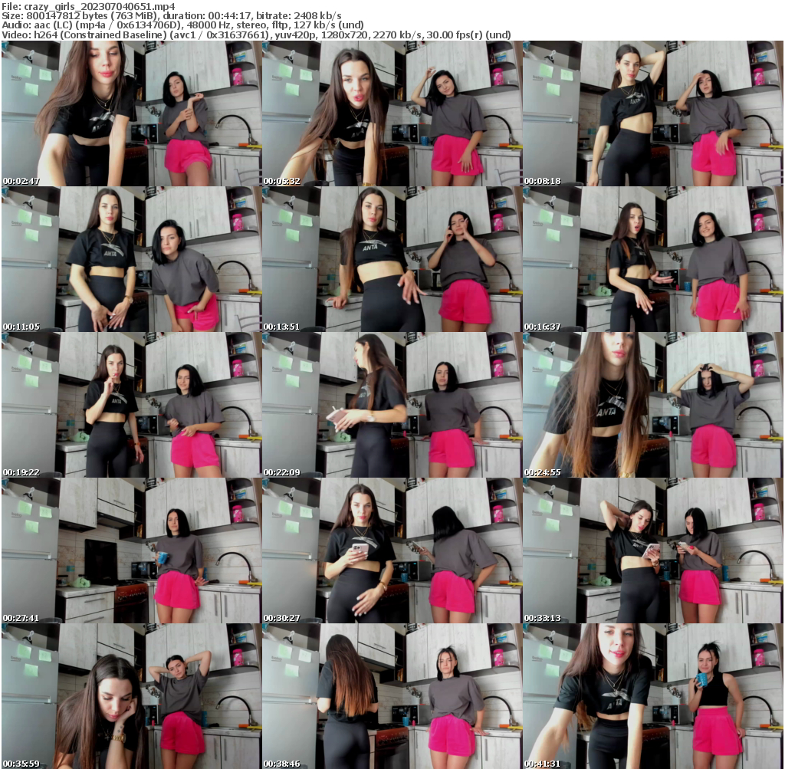Open the thumbnail timestamped 00:05:32

click(x=392, y=111)
